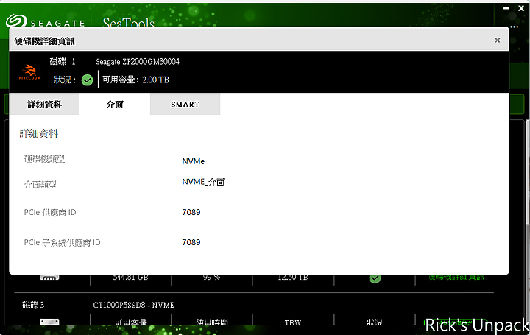Click the 磁碟 3 label in SeaTools list
Image resolution: width=530 pixels, height=335 pixels.
33,305
